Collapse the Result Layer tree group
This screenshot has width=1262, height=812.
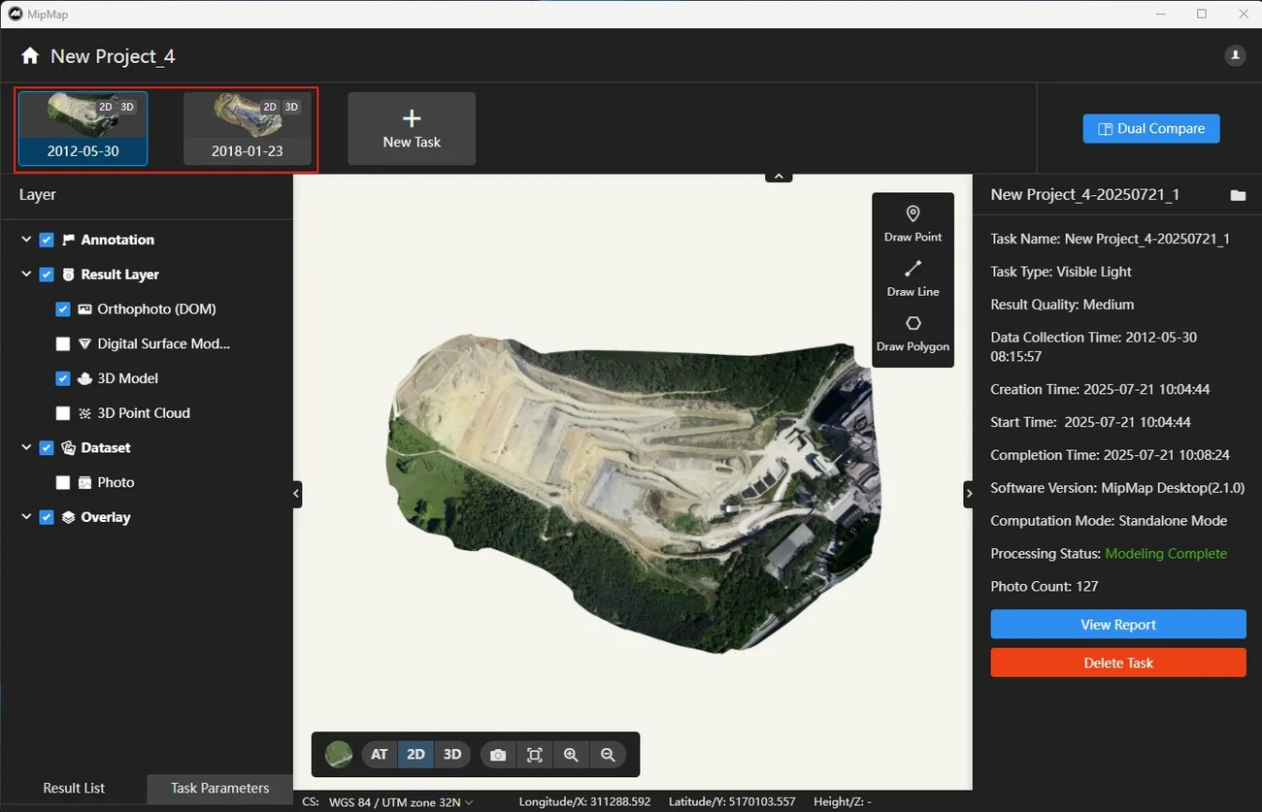click(x=26, y=275)
